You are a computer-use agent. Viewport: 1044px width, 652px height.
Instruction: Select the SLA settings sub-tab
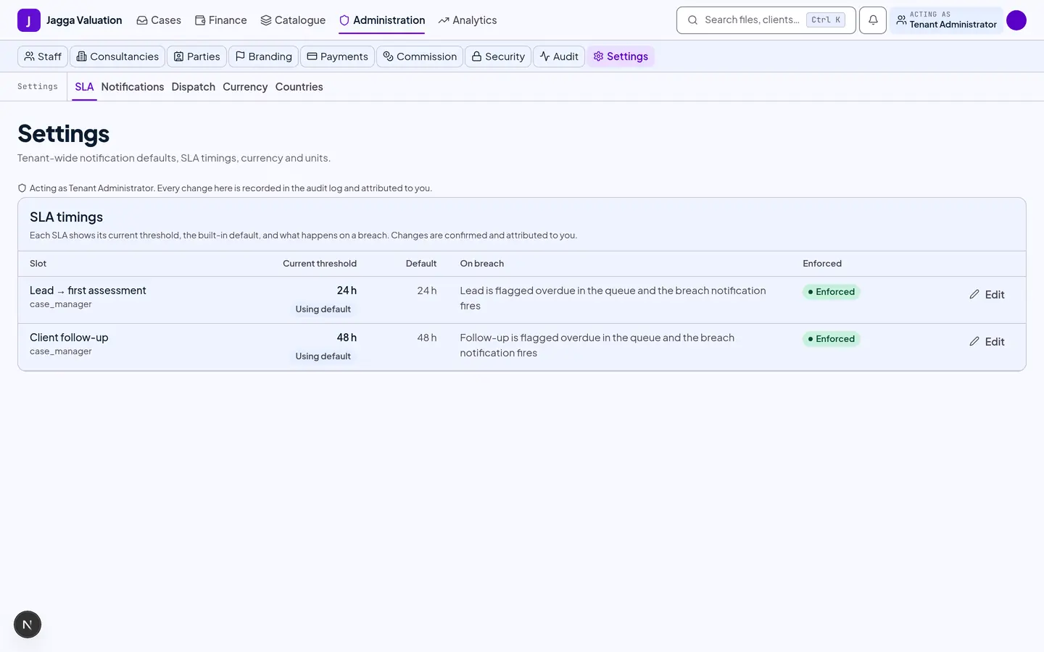click(x=84, y=87)
